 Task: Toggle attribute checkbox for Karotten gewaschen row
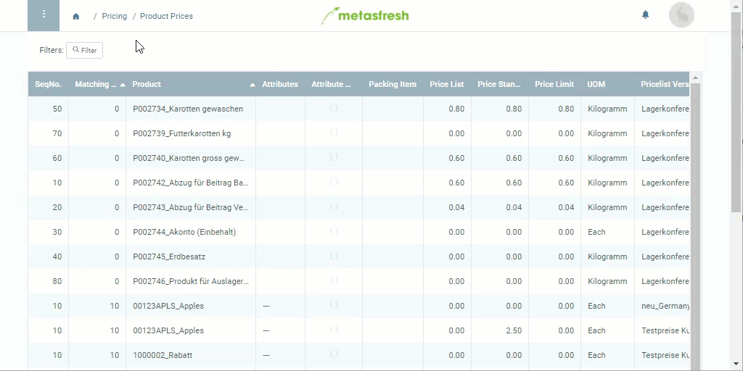pyautogui.click(x=334, y=108)
